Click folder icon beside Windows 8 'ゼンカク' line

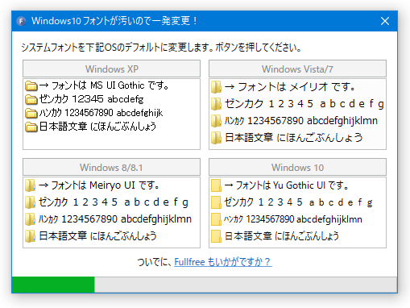30,202
